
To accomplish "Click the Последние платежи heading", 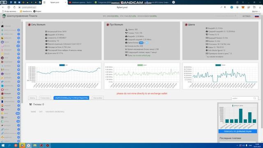I will pyautogui.click(x=230, y=138).
